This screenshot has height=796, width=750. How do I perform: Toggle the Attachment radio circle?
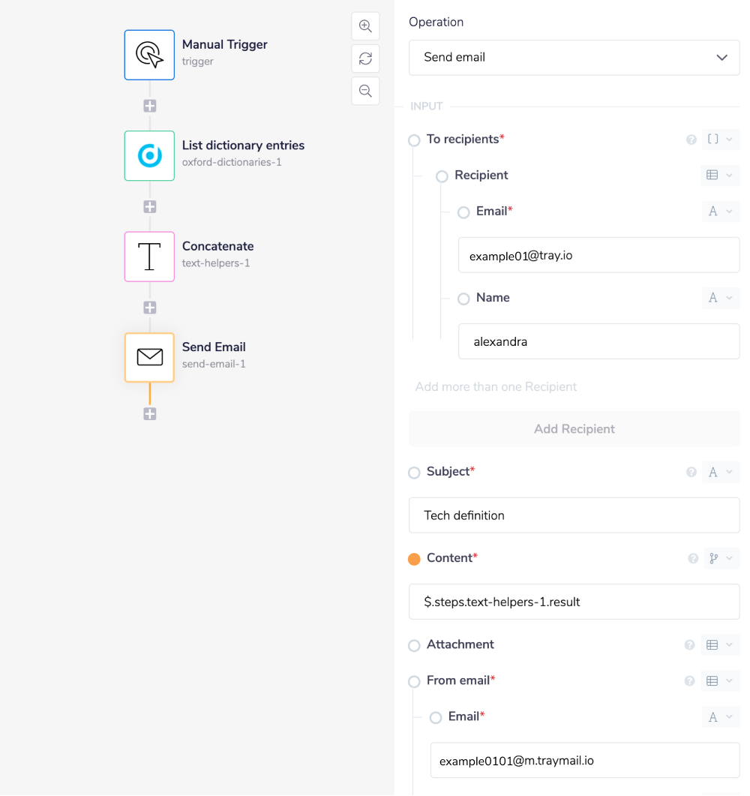(414, 645)
